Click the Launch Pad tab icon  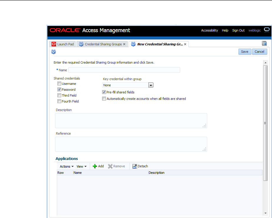pos(54,44)
